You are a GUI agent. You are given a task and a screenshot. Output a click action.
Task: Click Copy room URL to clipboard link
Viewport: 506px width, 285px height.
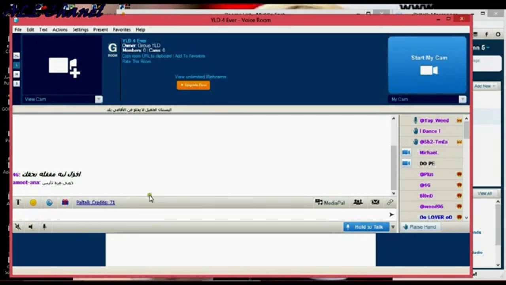coord(147,56)
